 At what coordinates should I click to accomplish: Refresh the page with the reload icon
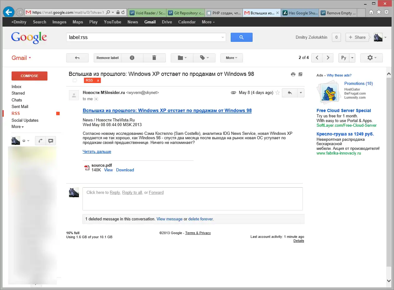coord(123,12)
